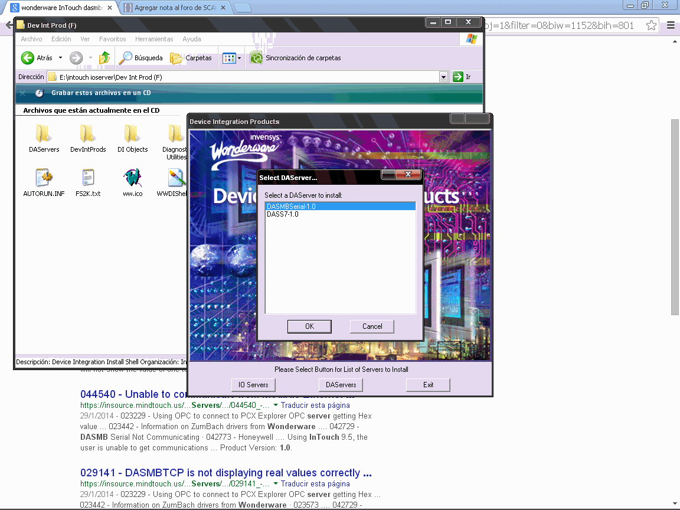
Task: Open the Favoritos menu
Action: point(112,39)
